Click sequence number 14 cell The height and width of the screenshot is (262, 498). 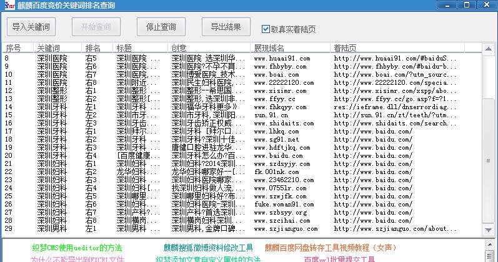(x=9, y=107)
